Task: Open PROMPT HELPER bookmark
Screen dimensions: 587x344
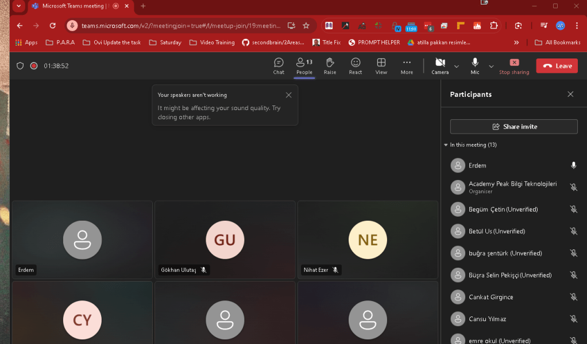Action: pyautogui.click(x=374, y=42)
